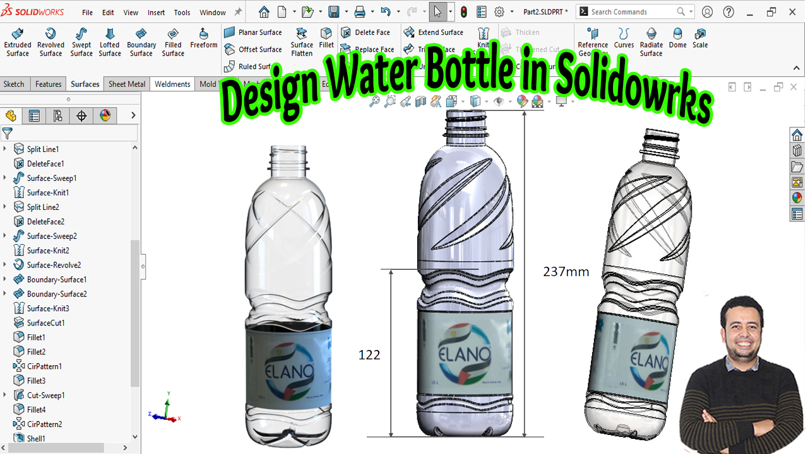Open the Freeform surface tool
This screenshot has width=808, height=454.
click(x=203, y=38)
